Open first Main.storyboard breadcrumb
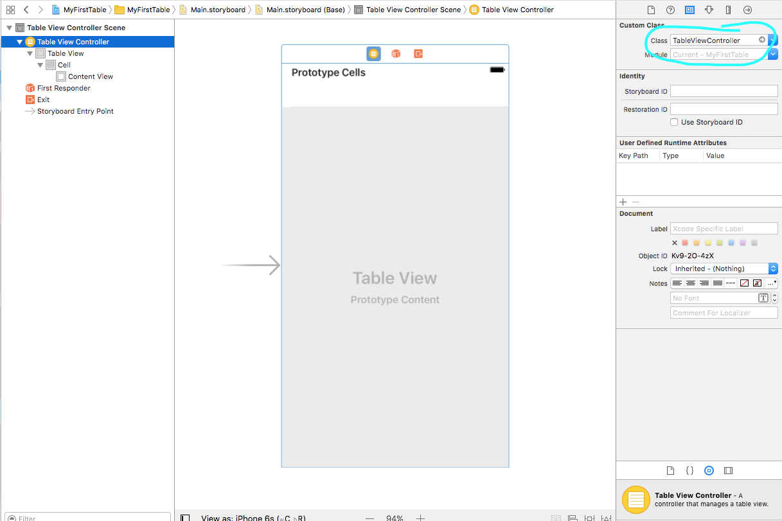The width and height of the screenshot is (782, 521). (x=213, y=10)
